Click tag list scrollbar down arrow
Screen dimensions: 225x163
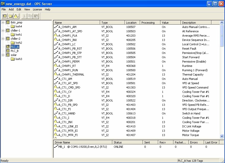pos(221,136)
